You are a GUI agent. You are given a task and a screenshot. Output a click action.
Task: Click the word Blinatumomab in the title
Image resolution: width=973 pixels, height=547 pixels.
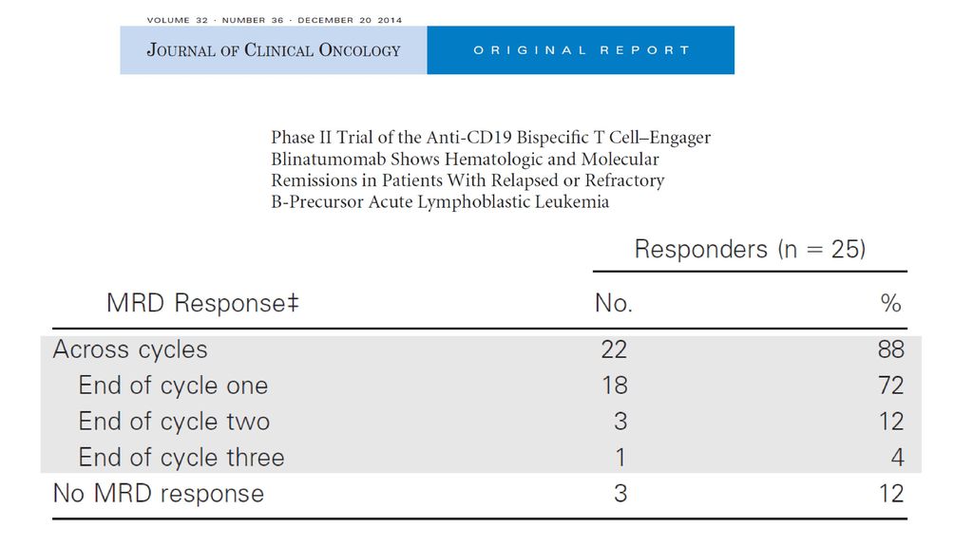pyautogui.click(x=328, y=160)
